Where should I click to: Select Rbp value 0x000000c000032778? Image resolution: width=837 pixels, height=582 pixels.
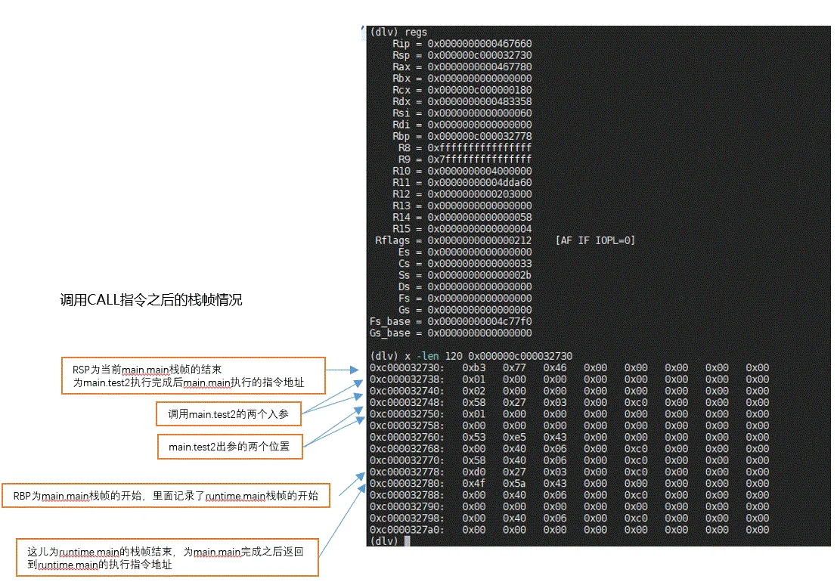pyautogui.click(x=479, y=137)
